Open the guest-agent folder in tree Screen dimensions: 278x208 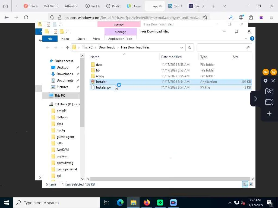(x=65, y=137)
